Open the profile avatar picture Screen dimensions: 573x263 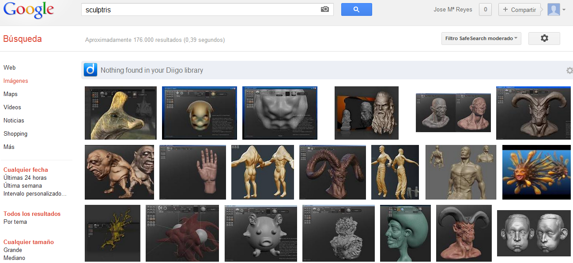(x=554, y=9)
